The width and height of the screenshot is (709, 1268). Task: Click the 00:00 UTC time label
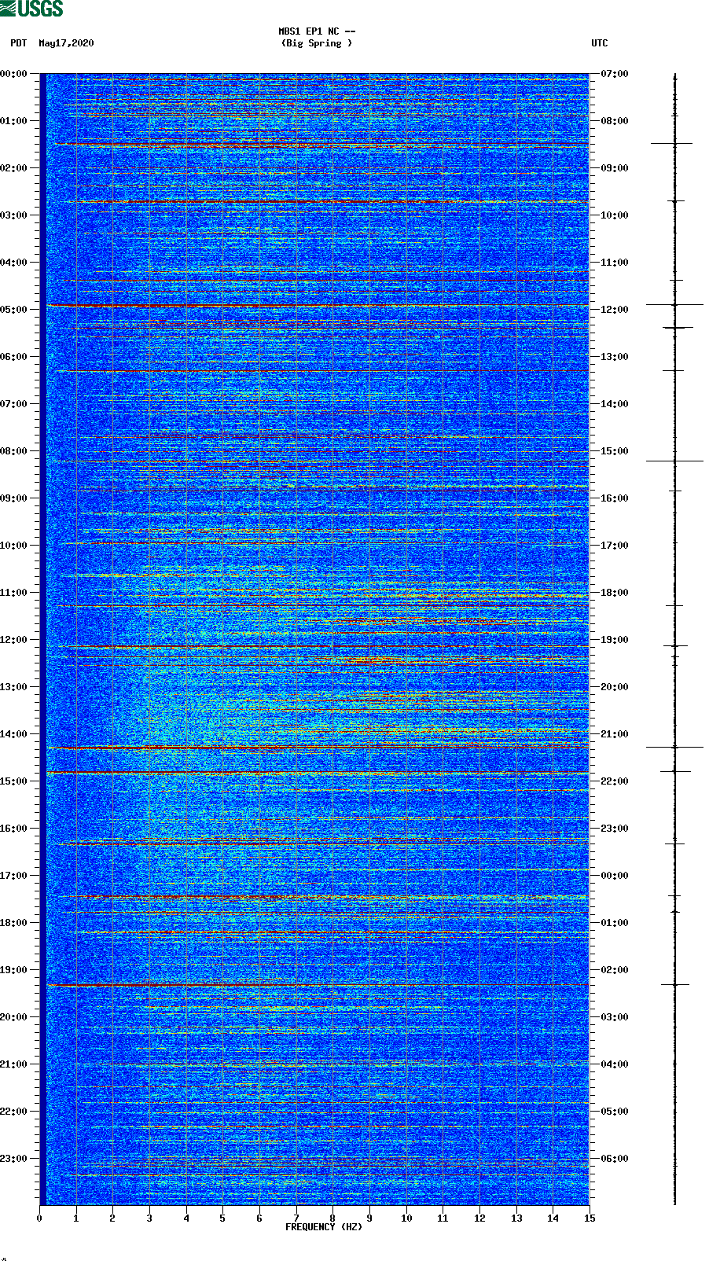615,876
